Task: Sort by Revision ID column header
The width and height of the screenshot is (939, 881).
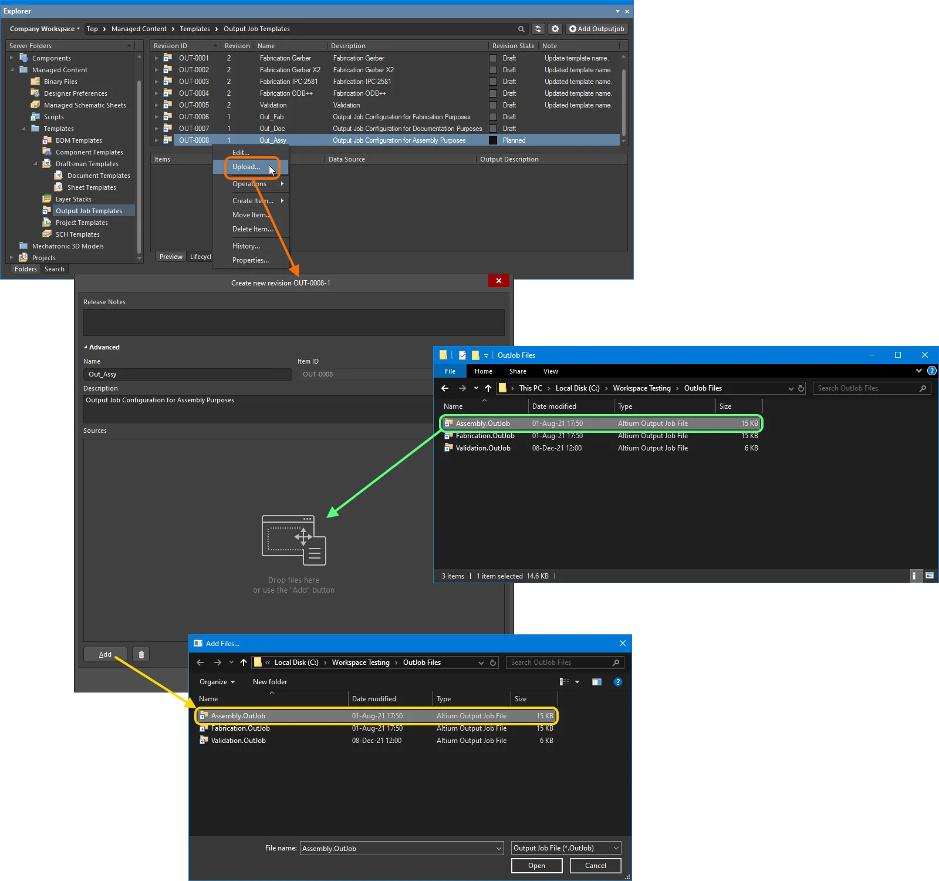Action: click(x=185, y=46)
